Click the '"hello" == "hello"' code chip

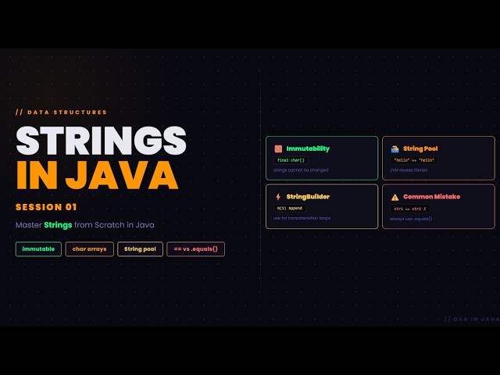(414, 160)
